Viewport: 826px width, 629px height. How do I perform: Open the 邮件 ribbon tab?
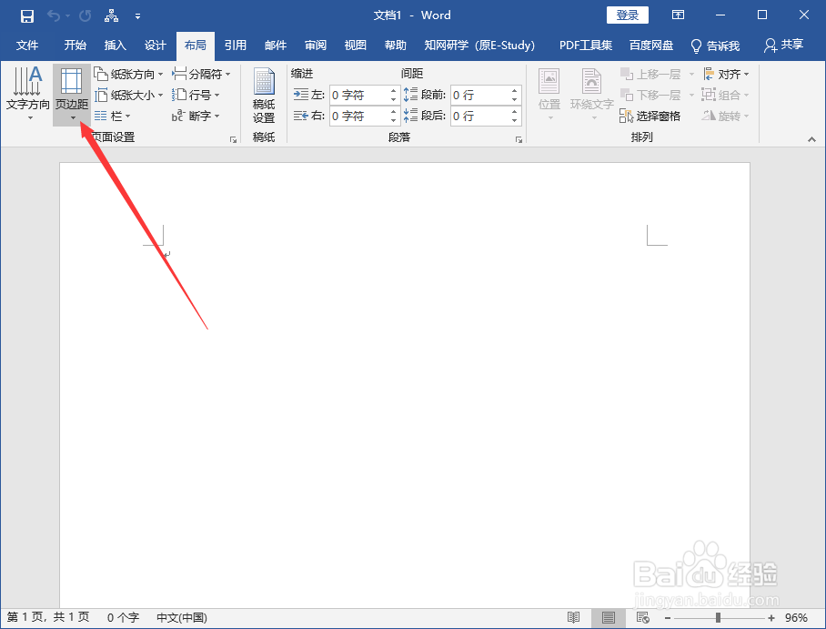pyautogui.click(x=275, y=46)
